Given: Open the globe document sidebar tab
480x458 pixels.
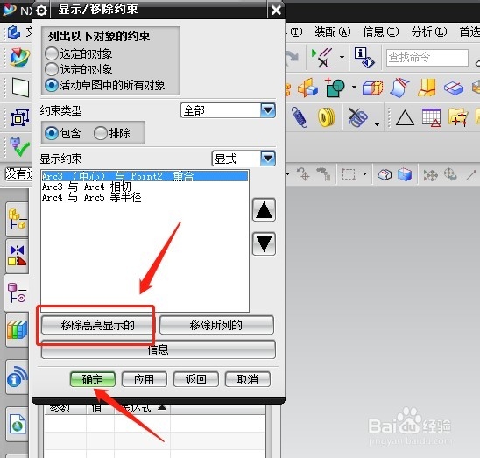Looking at the screenshot, I should [x=18, y=424].
